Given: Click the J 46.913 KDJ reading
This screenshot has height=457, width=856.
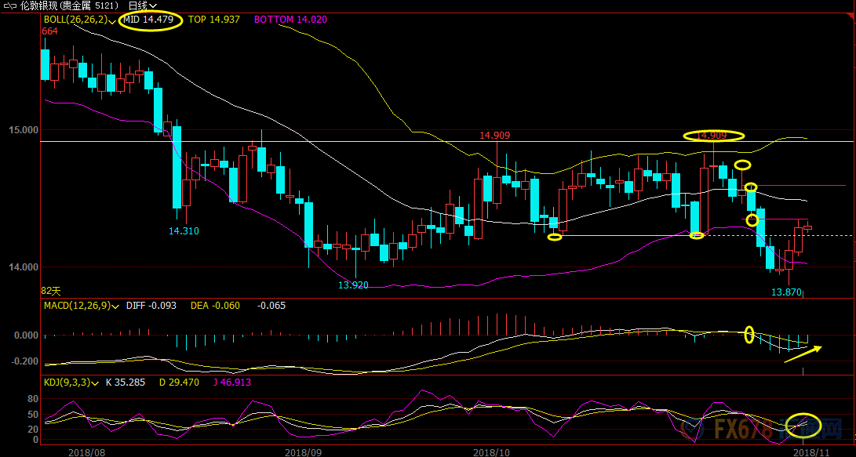Looking at the screenshot, I should tap(232, 383).
